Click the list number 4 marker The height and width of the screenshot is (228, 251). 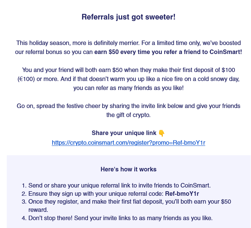tap(24, 218)
